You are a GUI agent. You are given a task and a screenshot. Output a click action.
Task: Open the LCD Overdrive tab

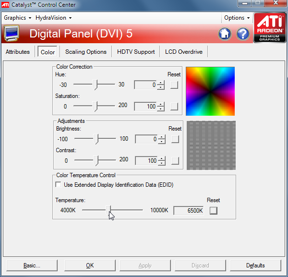pos(184,52)
